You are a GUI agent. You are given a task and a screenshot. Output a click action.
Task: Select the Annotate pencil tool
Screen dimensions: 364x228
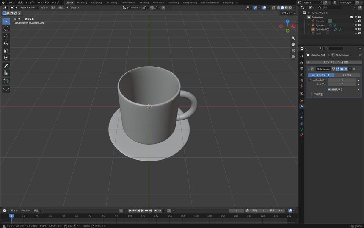[x=6, y=66]
